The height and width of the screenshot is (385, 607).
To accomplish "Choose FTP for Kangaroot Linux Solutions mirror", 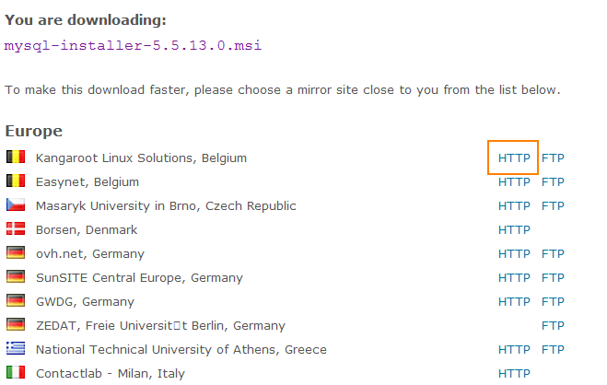I will (x=553, y=157).
